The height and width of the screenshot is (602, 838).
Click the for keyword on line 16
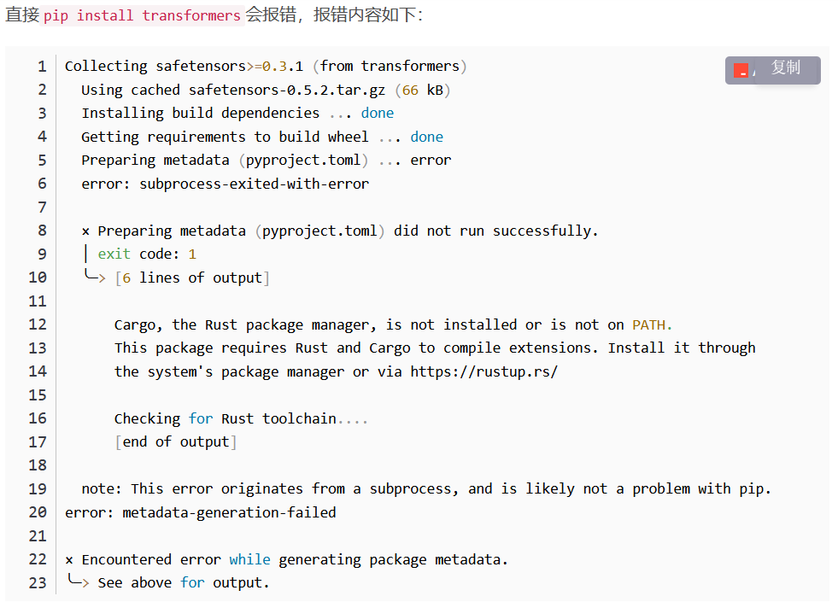[201, 418]
